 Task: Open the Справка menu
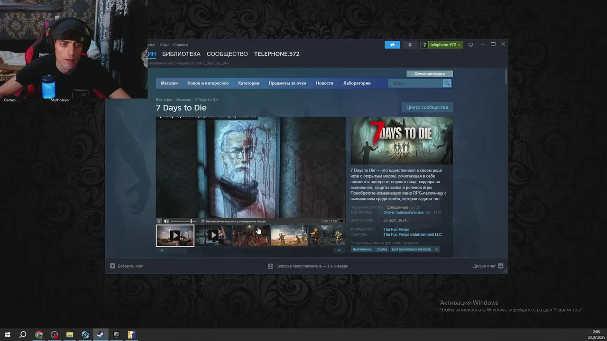(180, 45)
